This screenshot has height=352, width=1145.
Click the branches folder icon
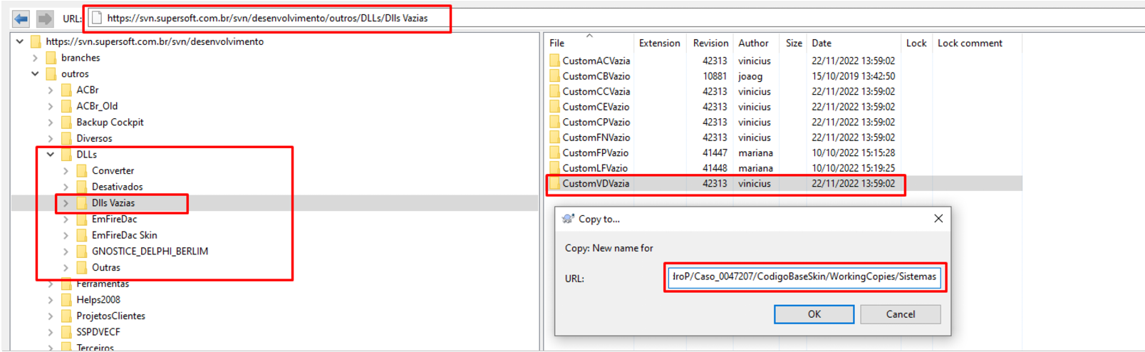point(51,58)
